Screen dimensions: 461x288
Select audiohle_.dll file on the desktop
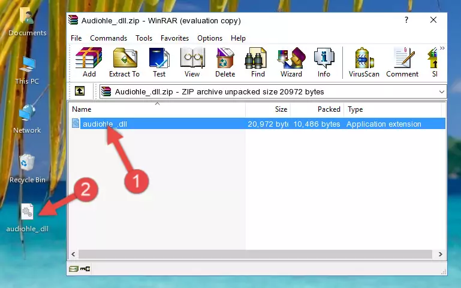pyautogui.click(x=28, y=217)
